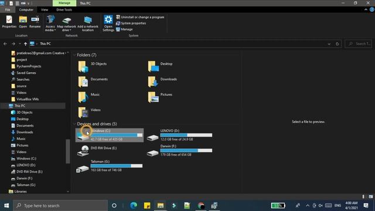Screen dimensions: 375x211
Task: Click the LENOVO (D:) usage bar
Action: pos(186,135)
